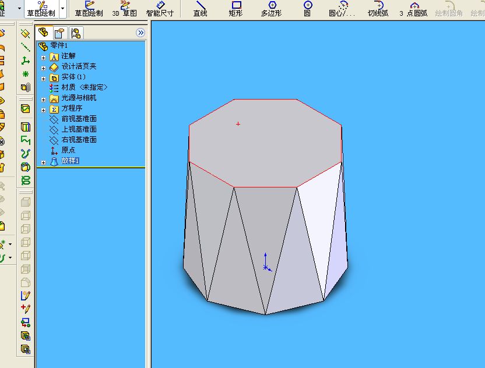
Task: Click the split line curve icon
Action: click(x=26, y=109)
